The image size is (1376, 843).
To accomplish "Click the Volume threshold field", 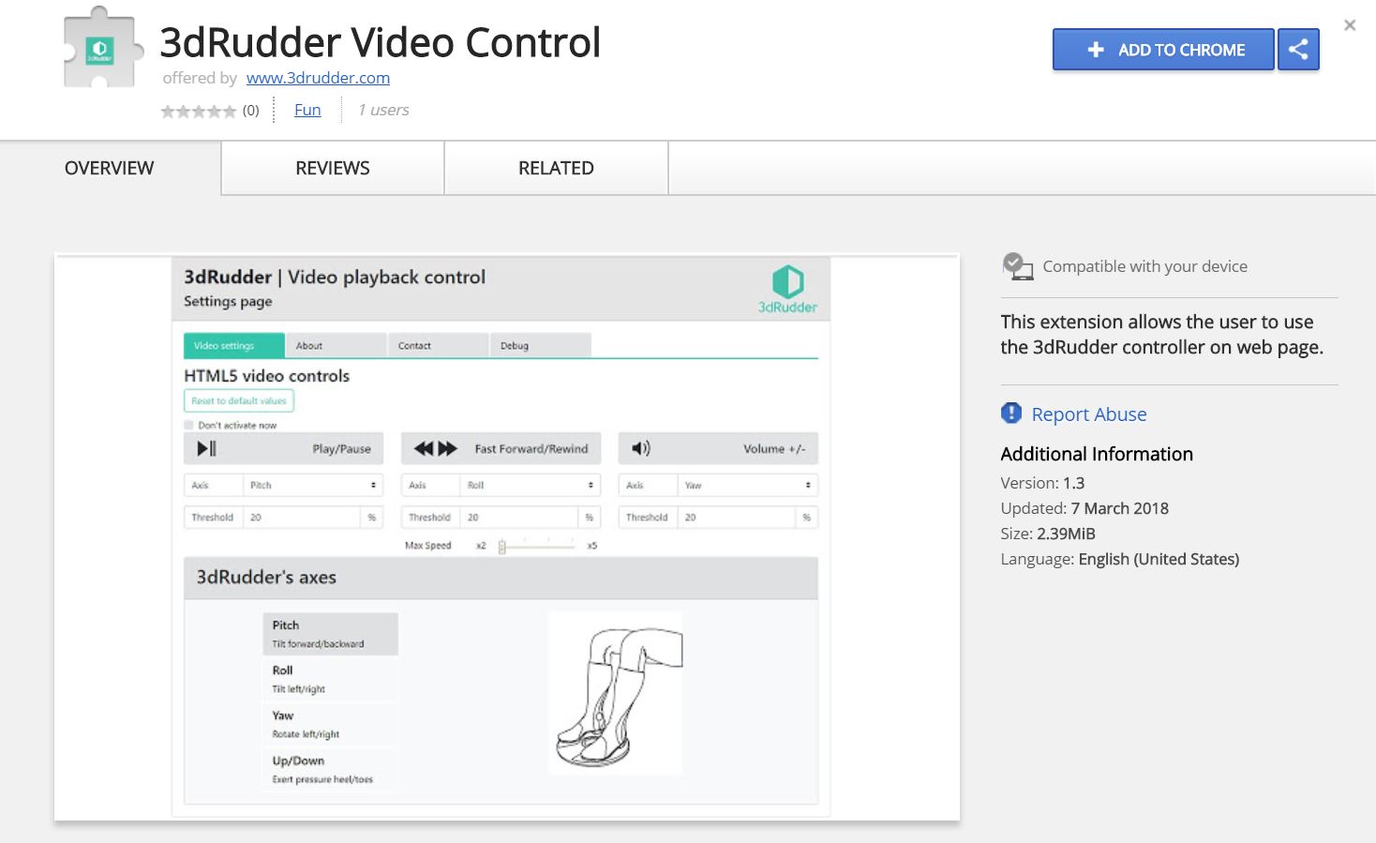I will tap(737, 517).
